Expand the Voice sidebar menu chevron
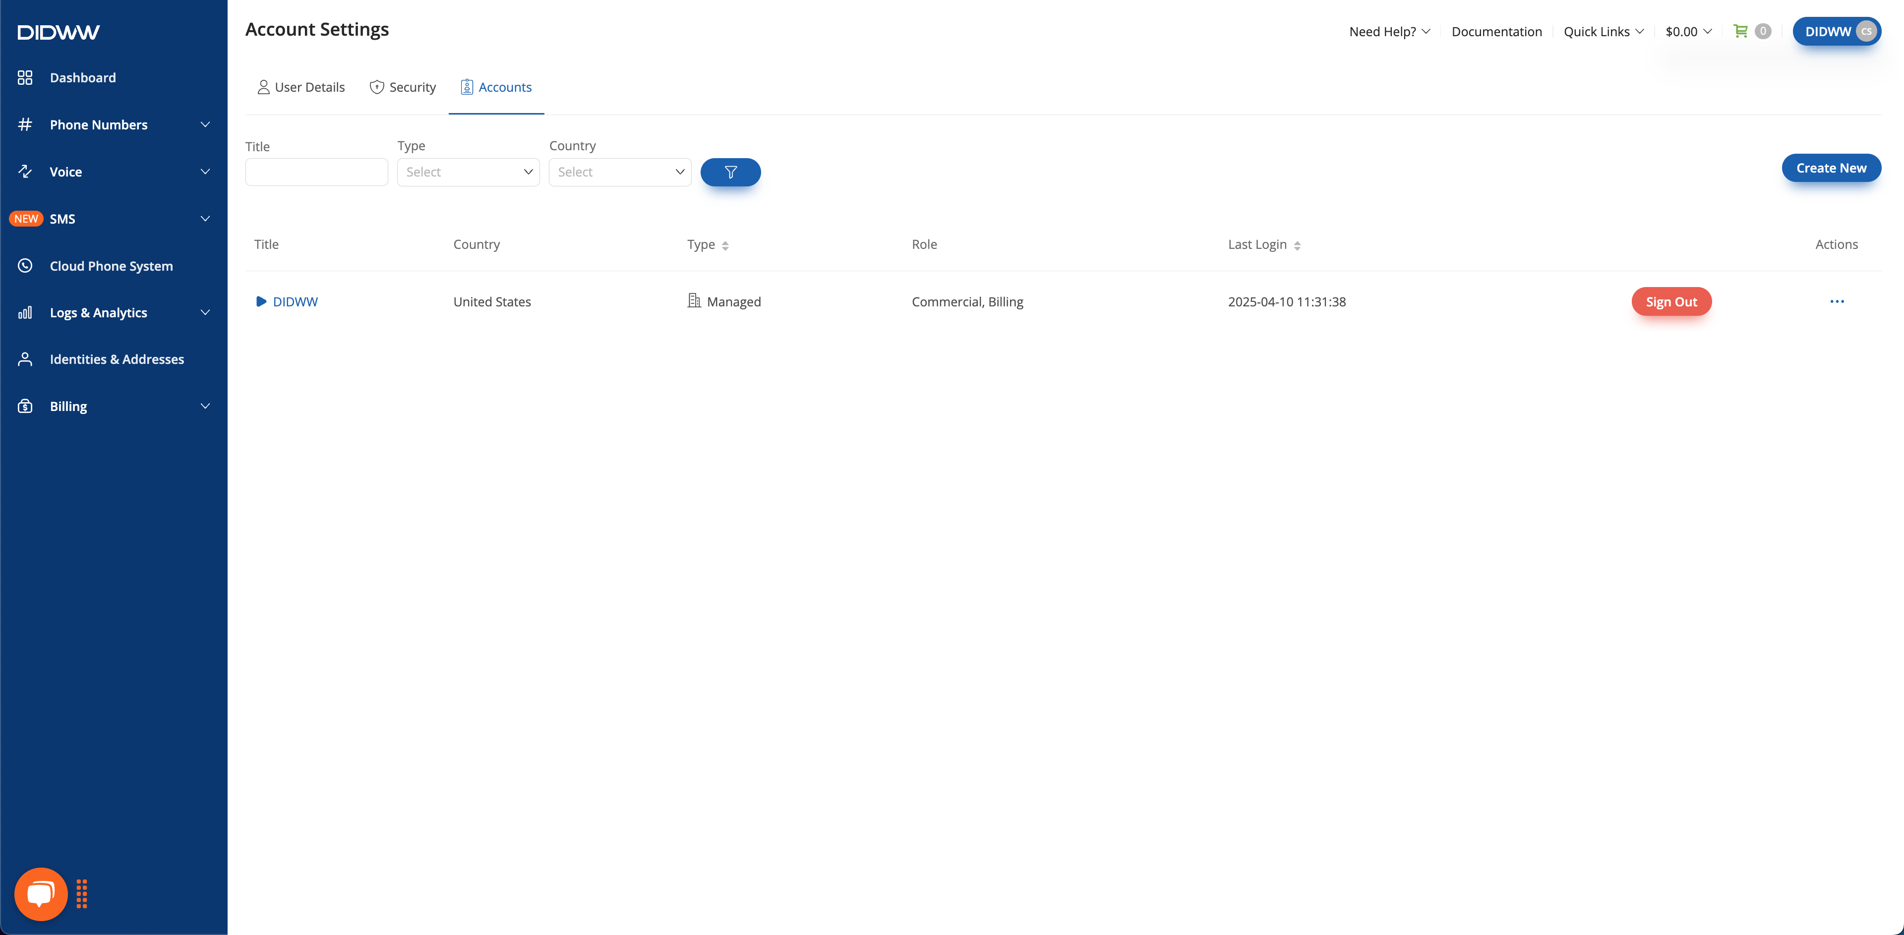The width and height of the screenshot is (1904, 935). (205, 172)
